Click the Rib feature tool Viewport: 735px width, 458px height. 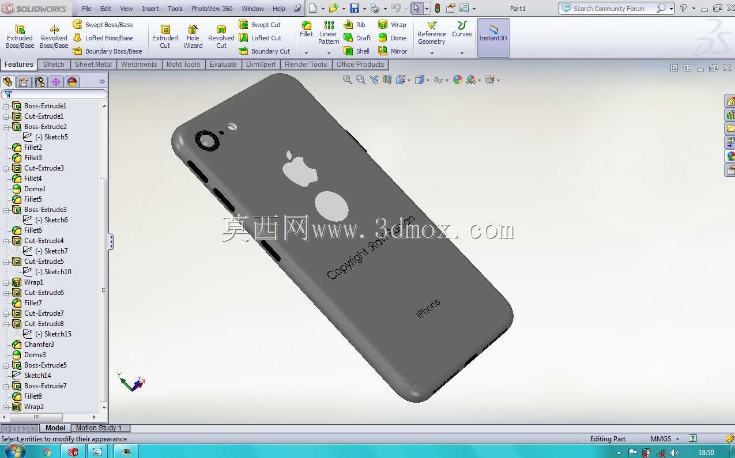coord(355,25)
